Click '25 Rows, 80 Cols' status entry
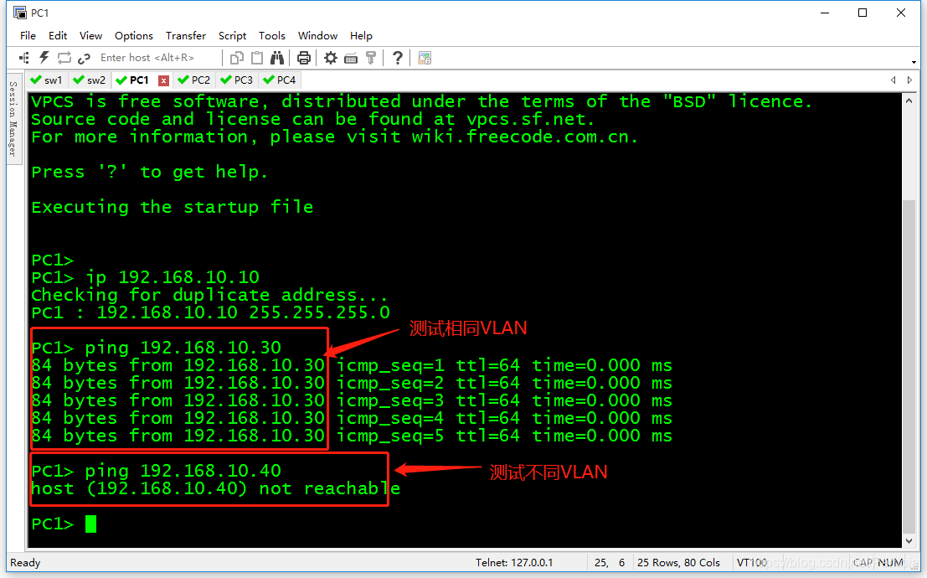The image size is (927, 578). click(678, 563)
